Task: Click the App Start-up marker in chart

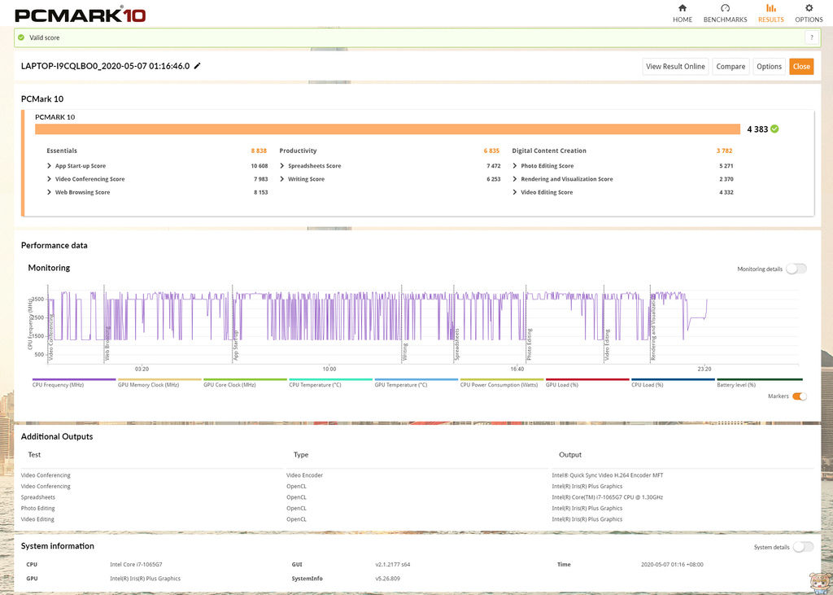Action: [x=236, y=346]
